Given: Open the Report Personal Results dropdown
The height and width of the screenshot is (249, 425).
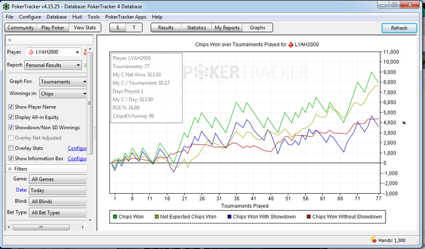Looking at the screenshot, I should 53,65.
